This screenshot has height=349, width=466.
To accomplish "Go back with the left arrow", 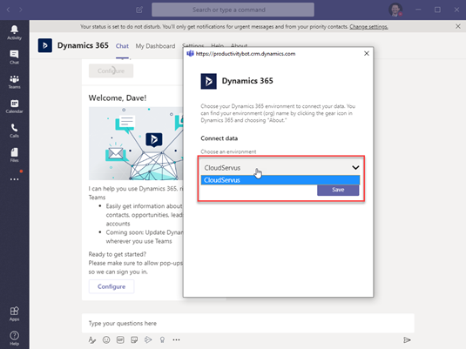I will point(9,10).
